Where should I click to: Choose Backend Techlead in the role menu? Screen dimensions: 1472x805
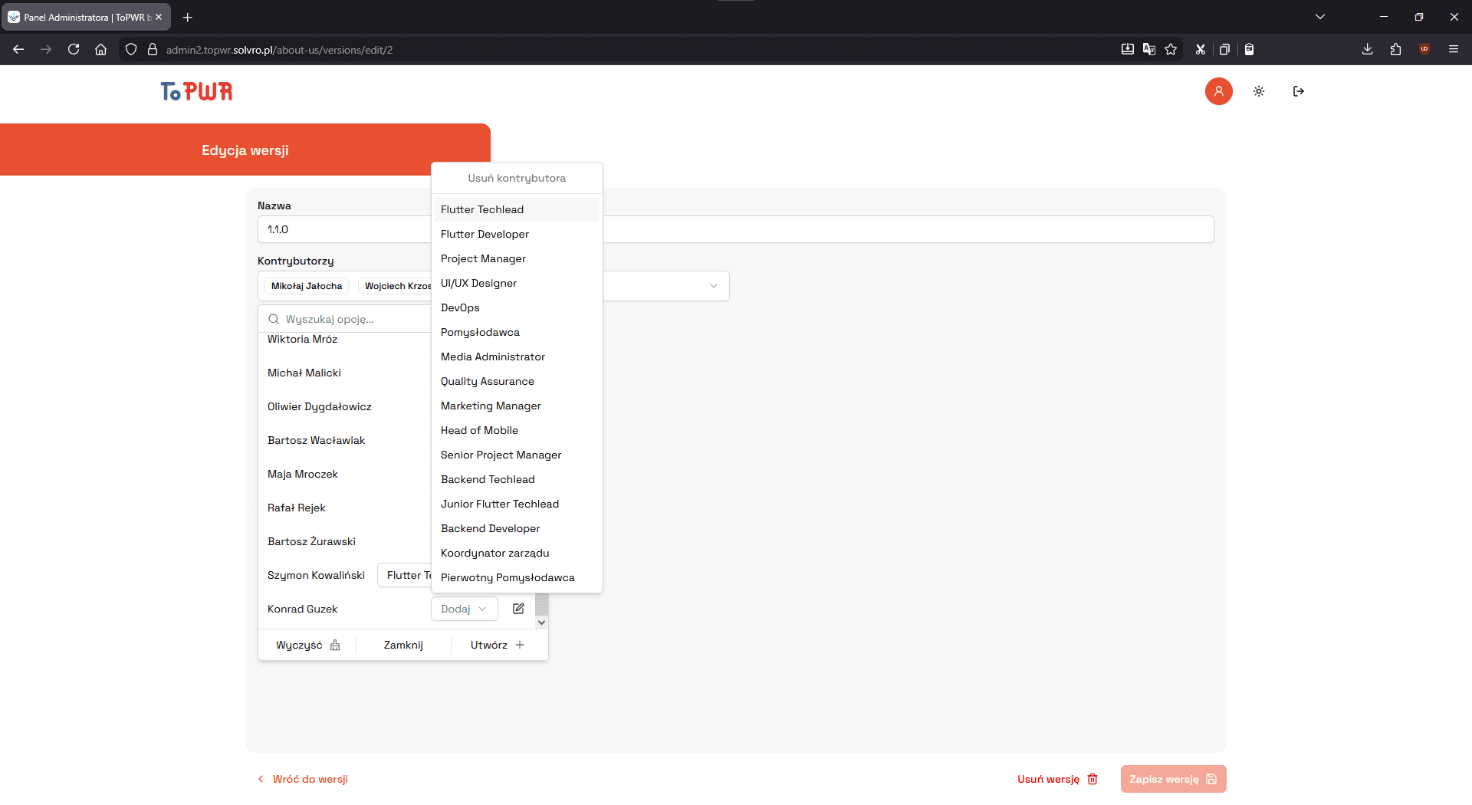488,478
